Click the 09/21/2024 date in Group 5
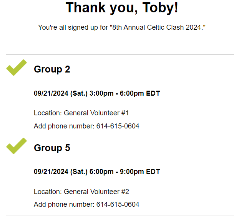 (51, 172)
